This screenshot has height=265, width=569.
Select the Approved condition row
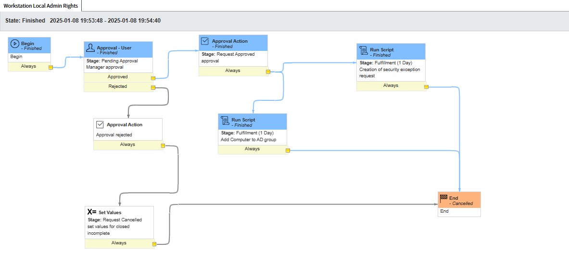118,77
